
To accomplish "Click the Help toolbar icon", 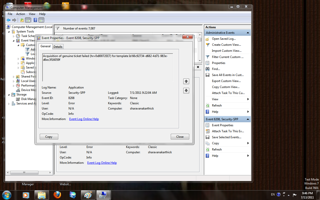I will (35, 20).
